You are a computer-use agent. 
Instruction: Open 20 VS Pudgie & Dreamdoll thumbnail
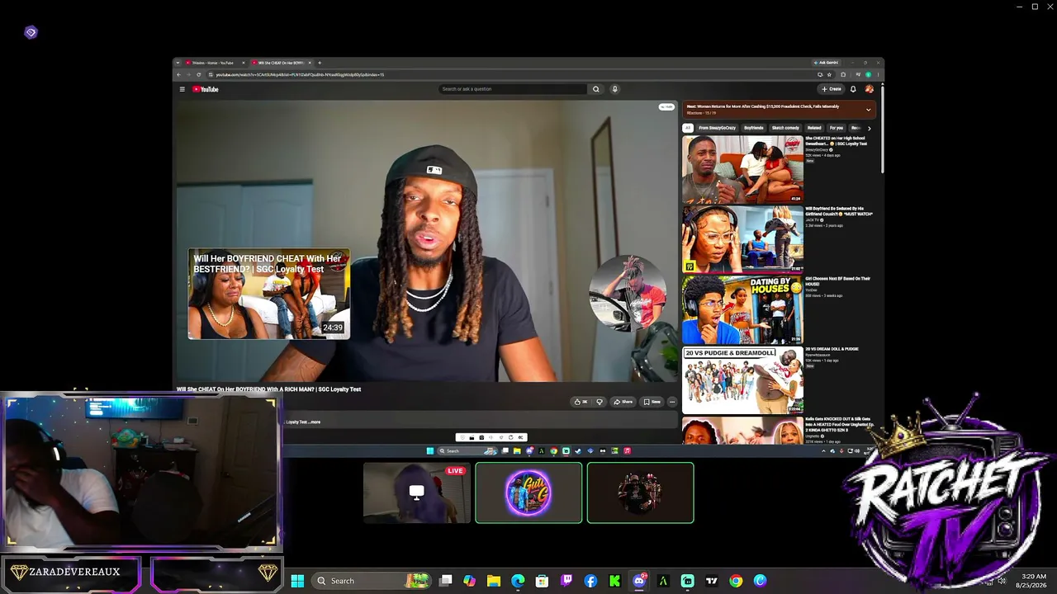(743, 380)
